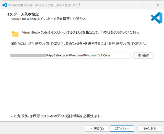Click the yellow folder icon
The image size is (164, 134).
coord(15,34)
